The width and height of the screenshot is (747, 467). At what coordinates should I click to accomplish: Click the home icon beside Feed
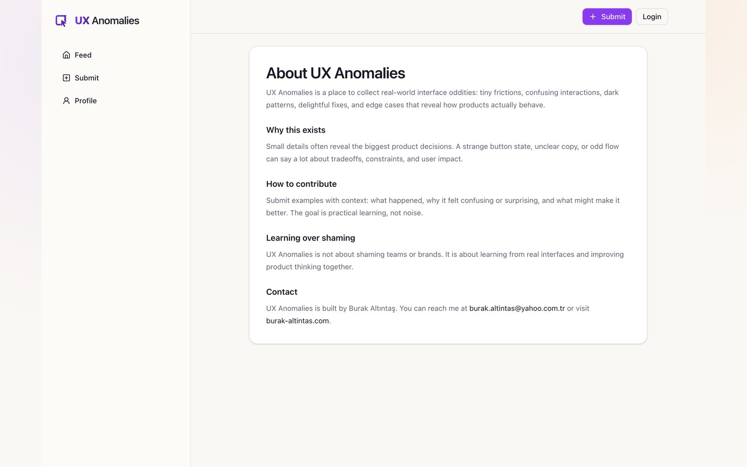(66, 55)
